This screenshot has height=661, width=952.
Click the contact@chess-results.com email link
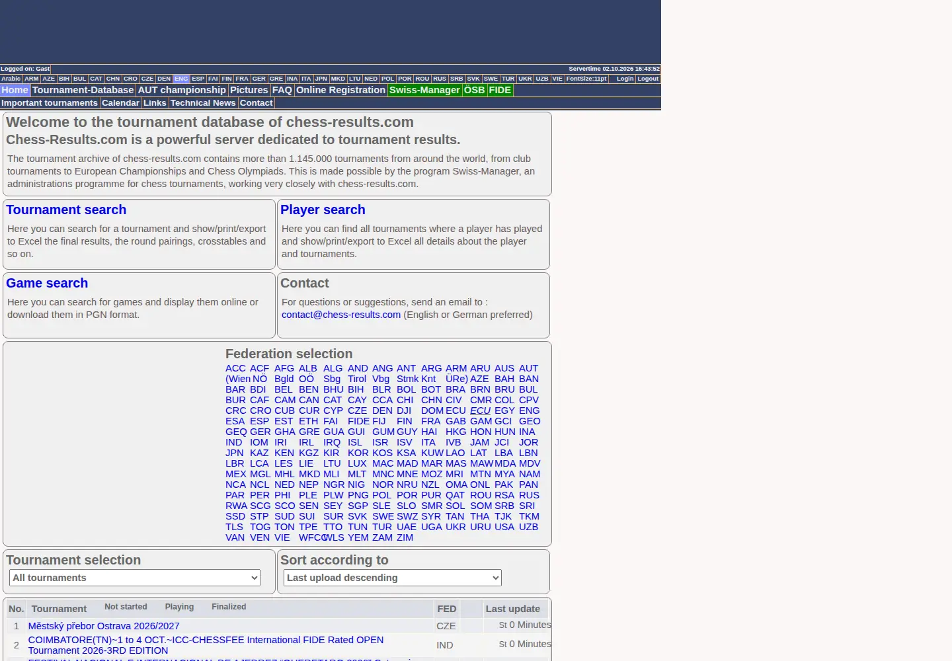click(x=341, y=315)
